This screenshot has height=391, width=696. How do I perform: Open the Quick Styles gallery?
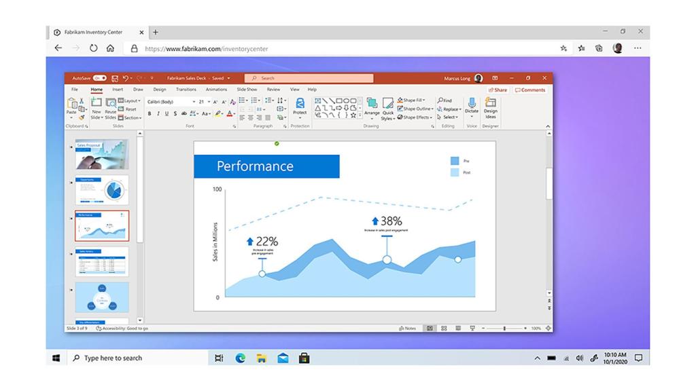click(388, 109)
